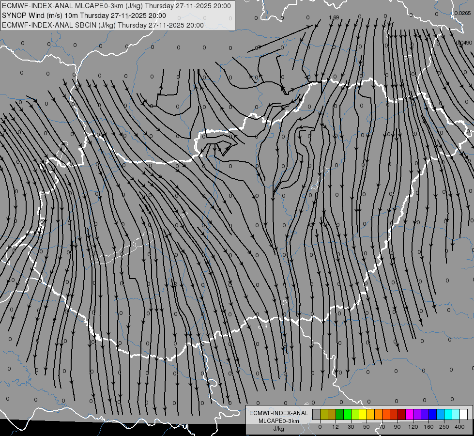Click the 0.0265 value at the map edge

click(x=462, y=13)
